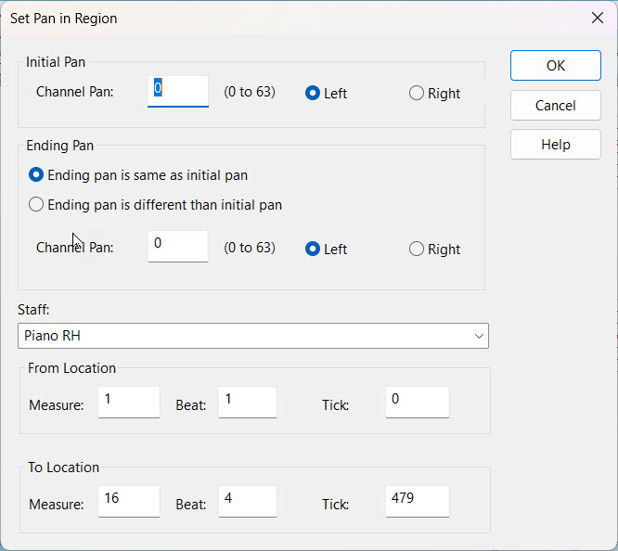
Task: Click the Ending Pan Channel Pan field
Action: (x=178, y=246)
